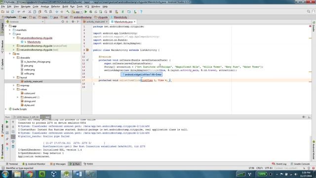The width and height of the screenshot is (316, 178).
Task: Open the Terminal tool window tab
Action: [x=12, y=164]
